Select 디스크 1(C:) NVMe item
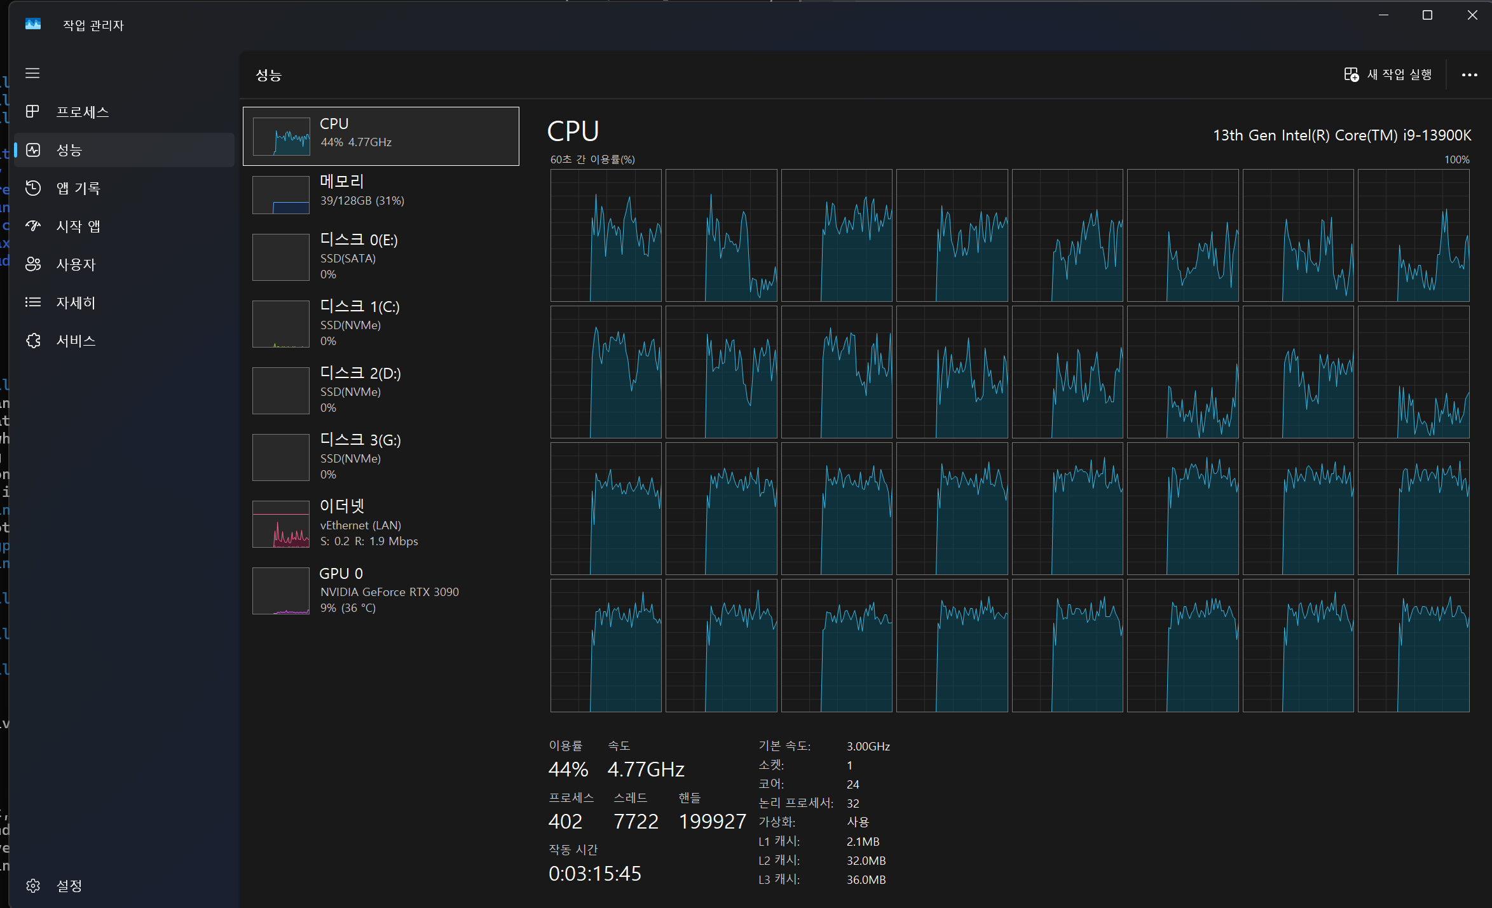 tap(380, 323)
